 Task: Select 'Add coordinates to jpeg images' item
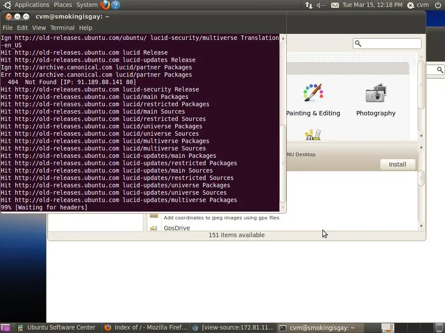coord(221,218)
